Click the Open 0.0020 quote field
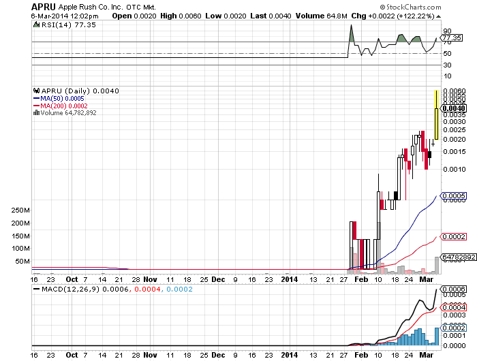477x361 pixels. coord(134,16)
